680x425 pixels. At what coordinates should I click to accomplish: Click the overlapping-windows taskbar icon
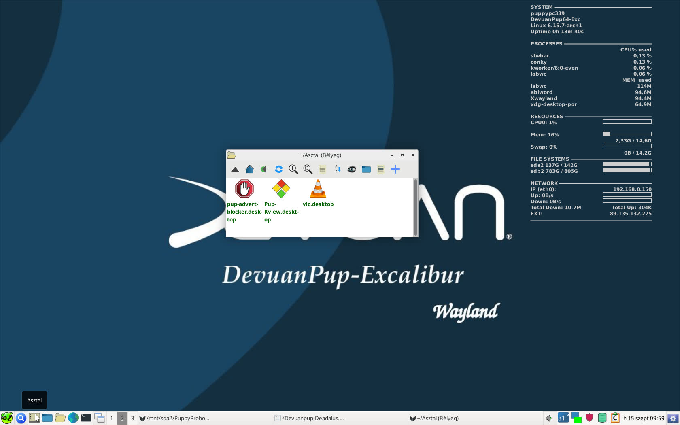point(99,418)
